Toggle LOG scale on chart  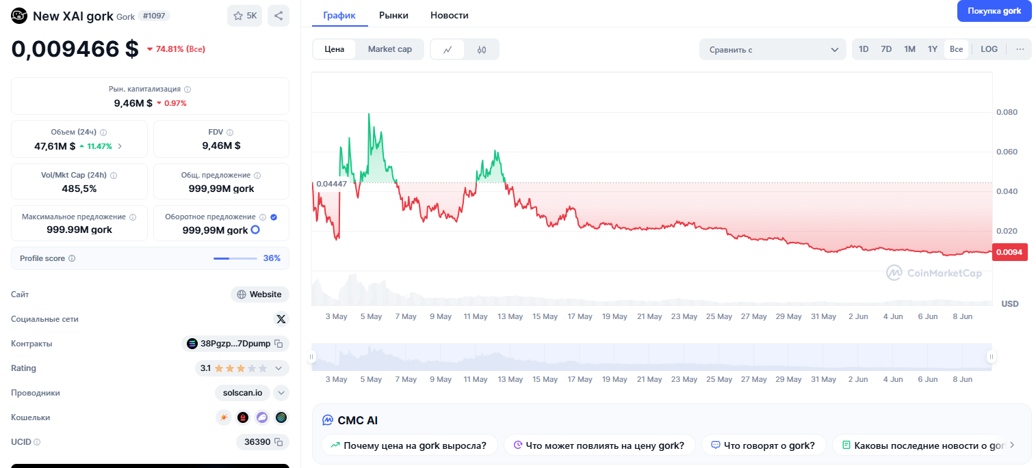989,49
